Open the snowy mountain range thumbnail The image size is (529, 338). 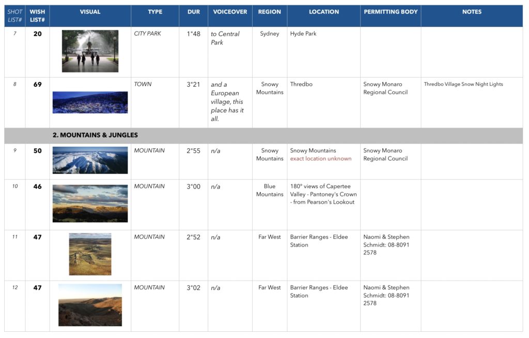90,160
